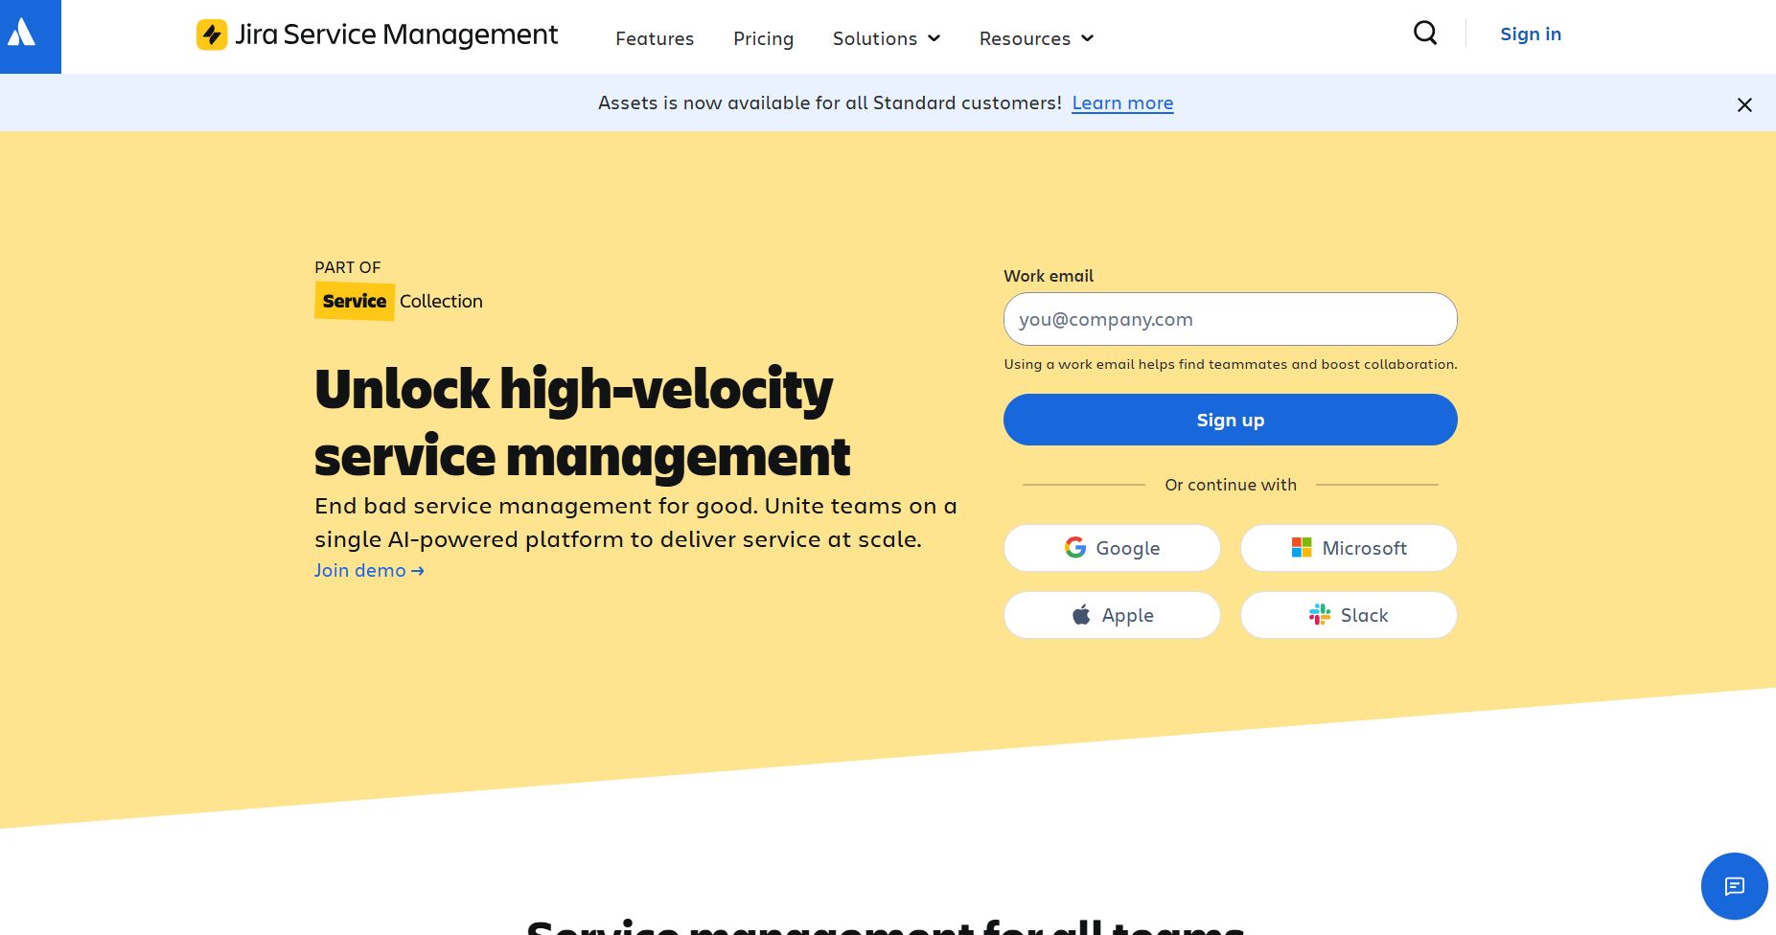This screenshot has width=1776, height=935.
Task: Click the "Unlock high-velocity service management" headline
Action: click(x=582, y=422)
